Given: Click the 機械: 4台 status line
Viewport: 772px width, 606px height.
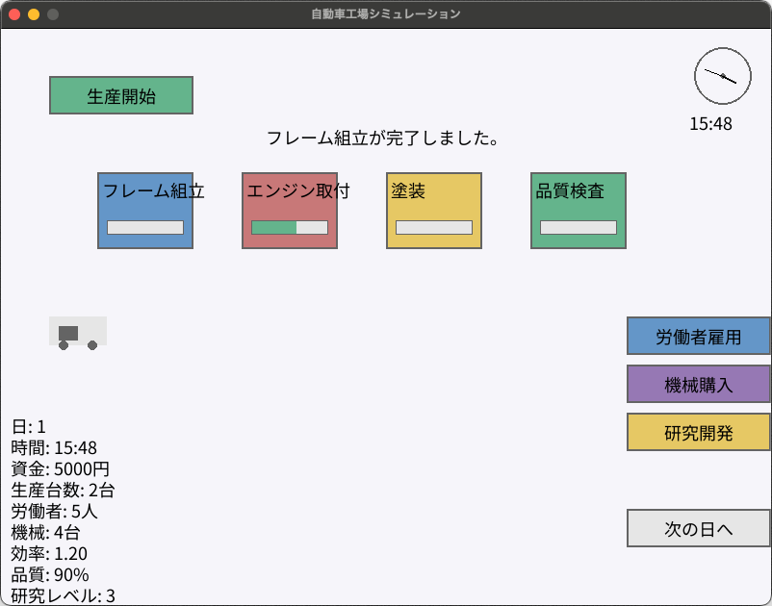Looking at the screenshot, I should point(46,532).
